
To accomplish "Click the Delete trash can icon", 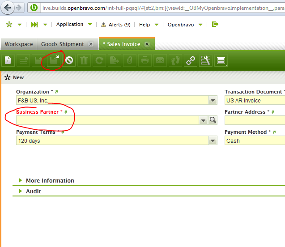I will (x=84, y=60).
